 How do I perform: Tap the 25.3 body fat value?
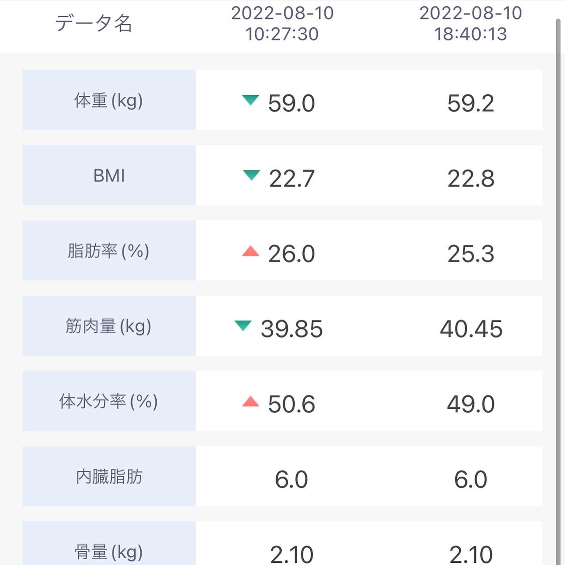pyautogui.click(x=471, y=254)
